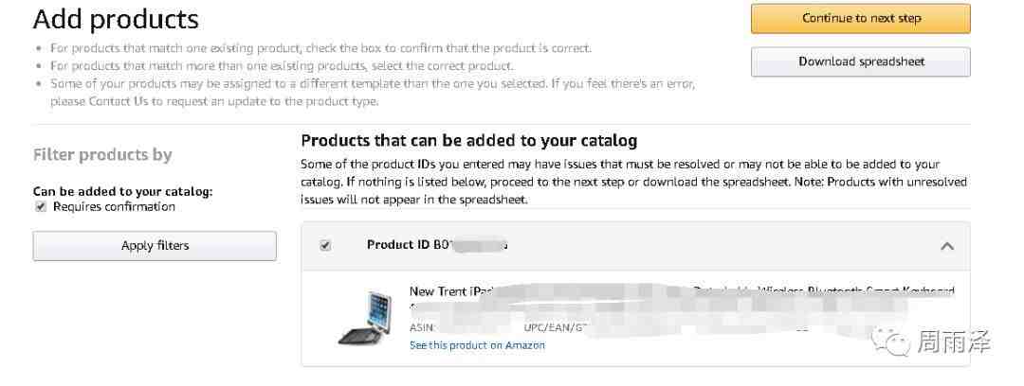The width and height of the screenshot is (1024, 386).
Task: Click the UPC/EAN/GTIN field label
Action: point(553,328)
